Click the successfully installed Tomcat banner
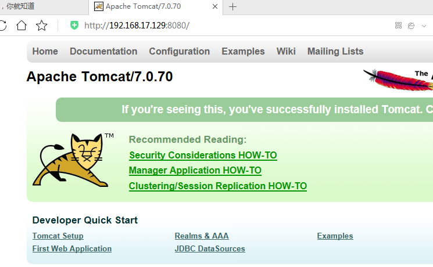The height and width of the screenshot is (267, 433). coord(244,110)
